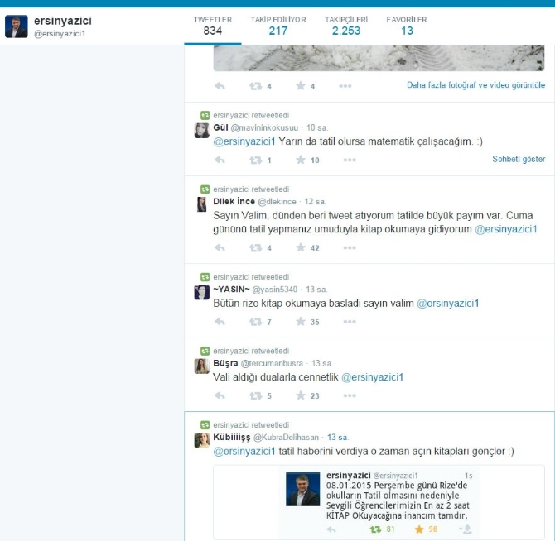Favorite the embedded ersinyazici tweet
Viewport: 555px width, 541px height.
point(420,529)
